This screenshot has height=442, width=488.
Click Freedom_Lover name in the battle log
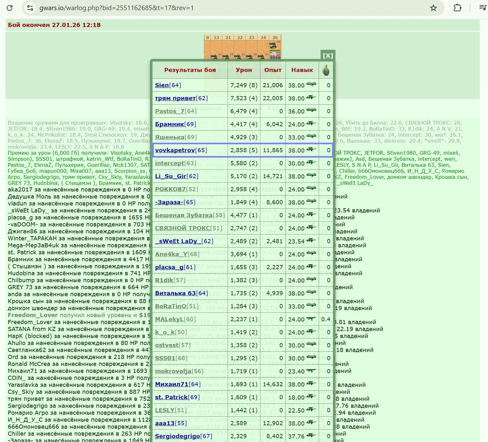click(33, 315)
